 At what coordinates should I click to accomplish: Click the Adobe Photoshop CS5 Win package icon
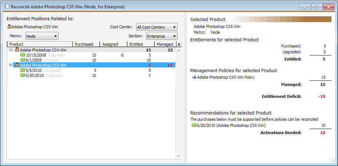(17, 65)
